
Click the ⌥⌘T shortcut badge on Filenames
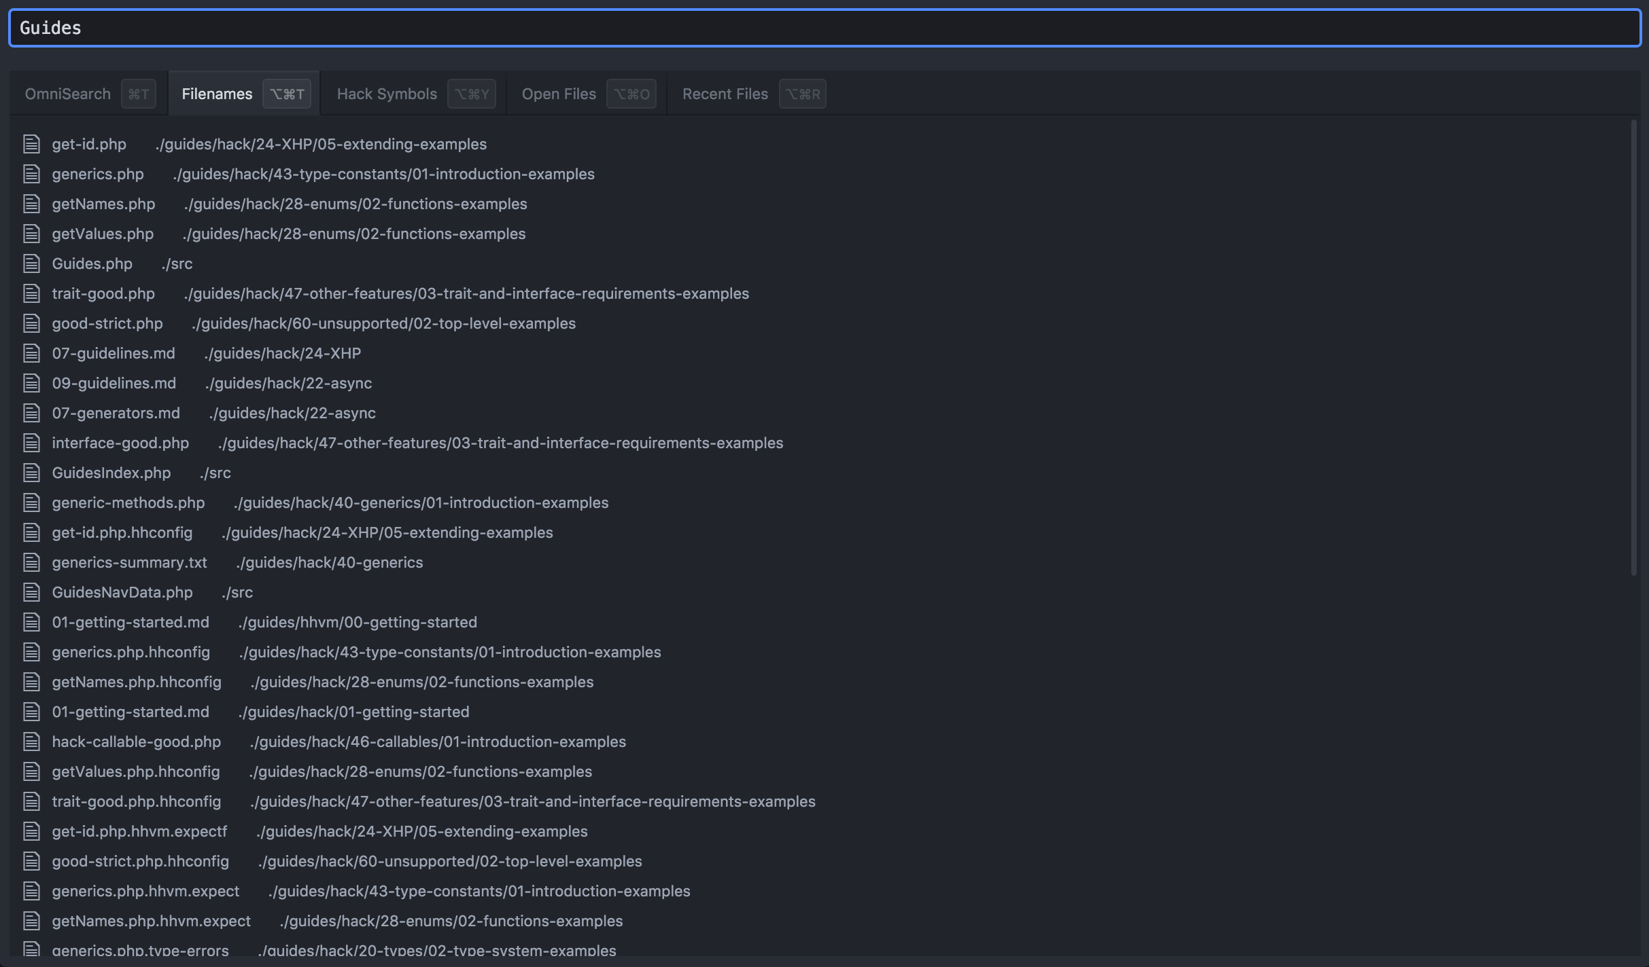click(287, 94)
